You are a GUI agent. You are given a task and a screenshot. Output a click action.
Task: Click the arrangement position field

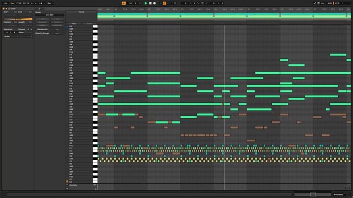135,3
